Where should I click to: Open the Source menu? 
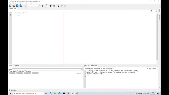click(x=17, y=3)
